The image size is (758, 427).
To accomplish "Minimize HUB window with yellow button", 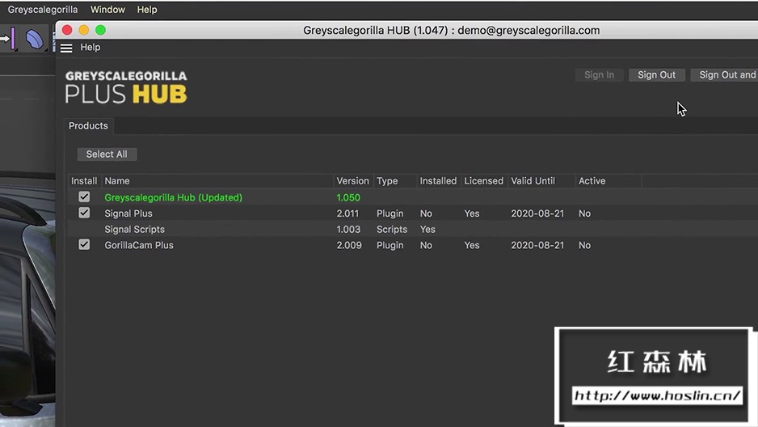I will click(x=83, y=30).
